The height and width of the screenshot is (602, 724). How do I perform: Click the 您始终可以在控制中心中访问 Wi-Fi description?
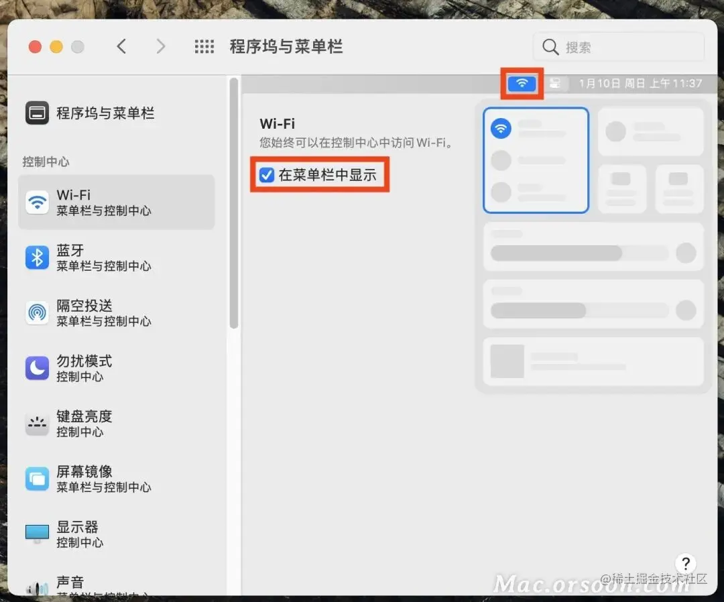[x=356, y=143]
